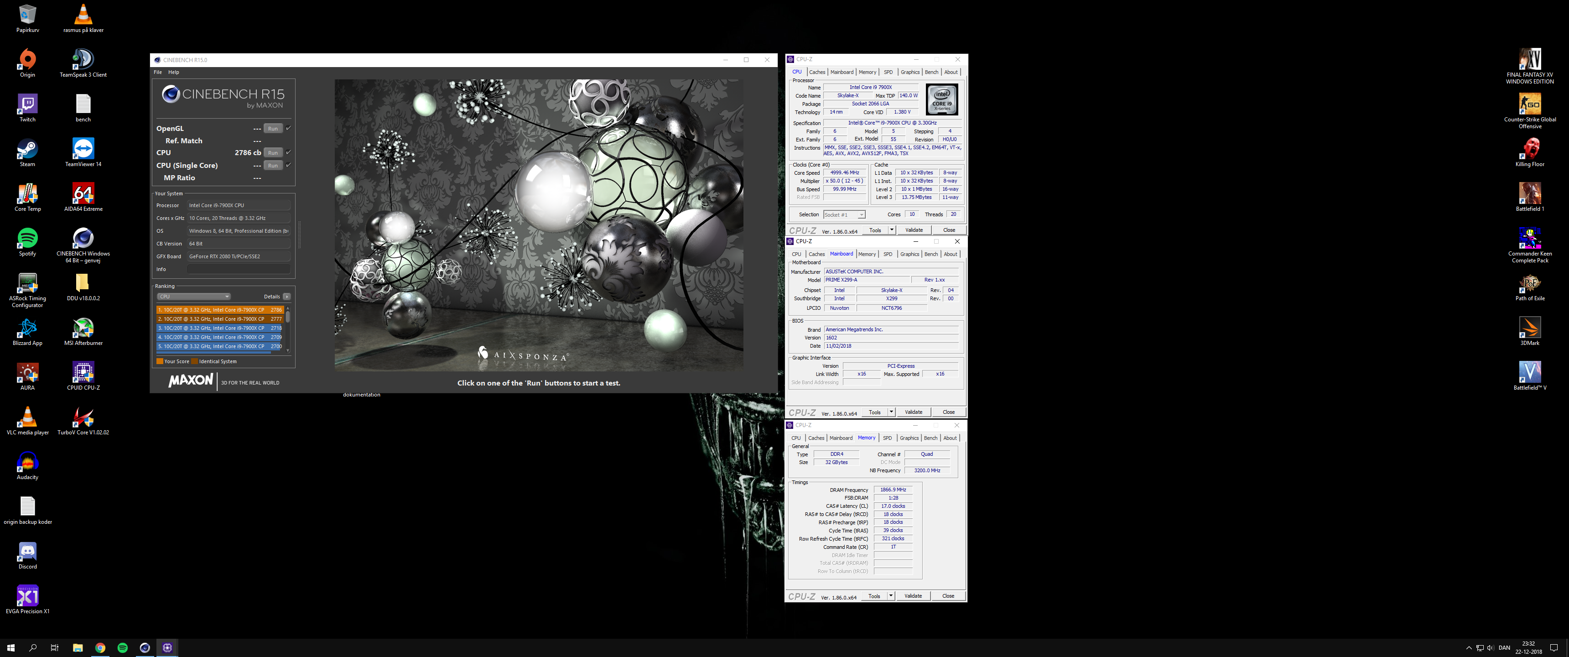This screenshot has width=1569, height=657.
Task: Launch Path of Exile from desktop
Action: [1529, 287]
